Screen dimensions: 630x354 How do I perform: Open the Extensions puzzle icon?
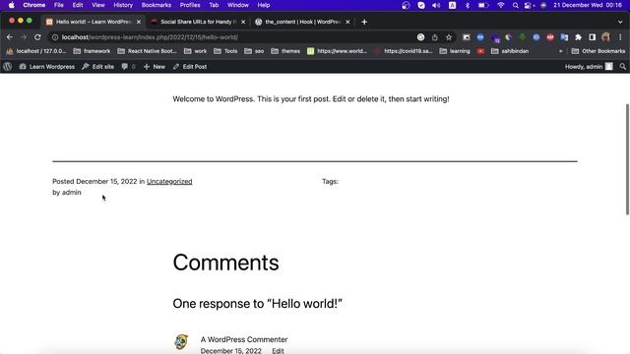(578, 37)
